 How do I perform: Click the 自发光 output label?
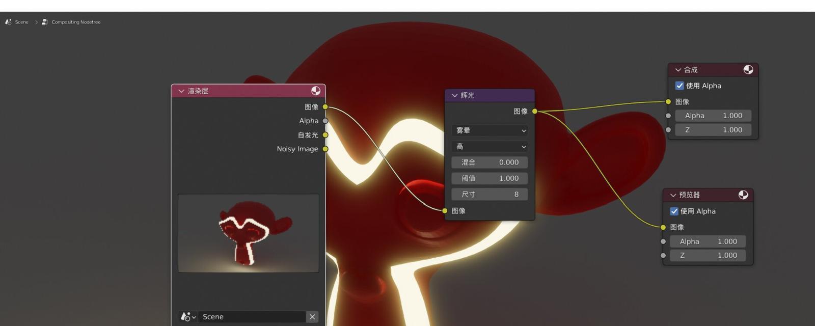(x=308, y=135)
